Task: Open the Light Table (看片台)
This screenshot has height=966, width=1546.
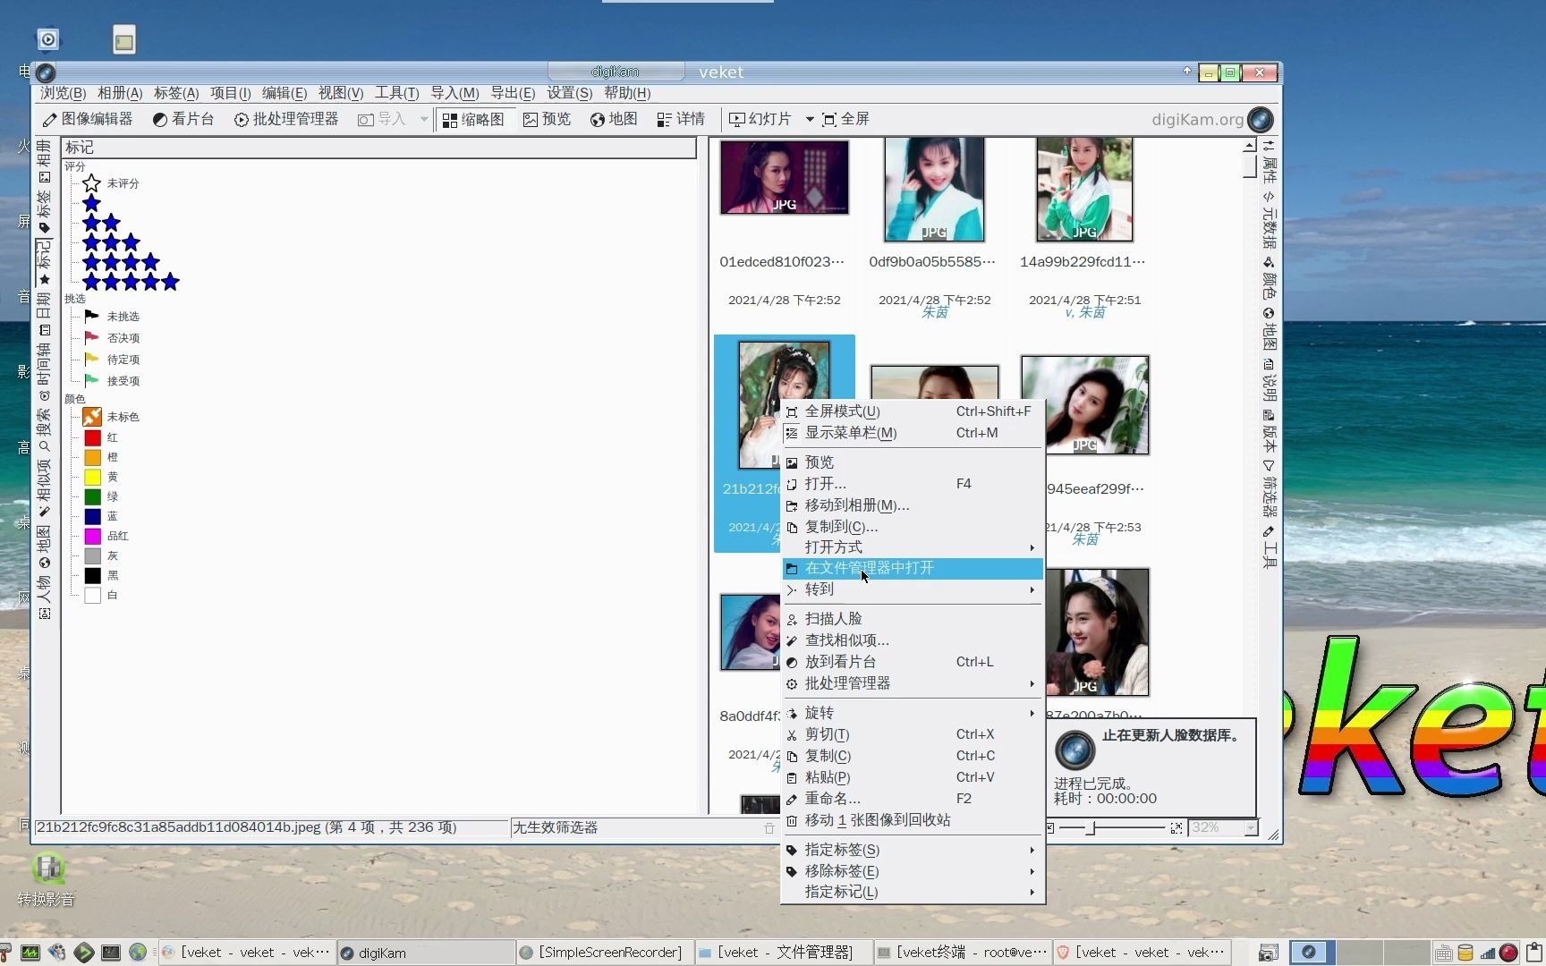Action: (x=183, y=119)
